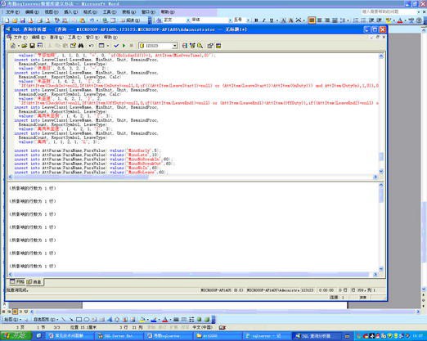Click the query editor's scroll-up arrow
Image resolution: width=427 pixels, height=341 pixels.
pos(381,56)
